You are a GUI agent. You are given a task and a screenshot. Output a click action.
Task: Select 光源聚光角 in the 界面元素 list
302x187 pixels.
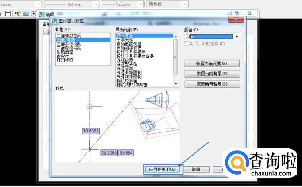click(144, 64)
